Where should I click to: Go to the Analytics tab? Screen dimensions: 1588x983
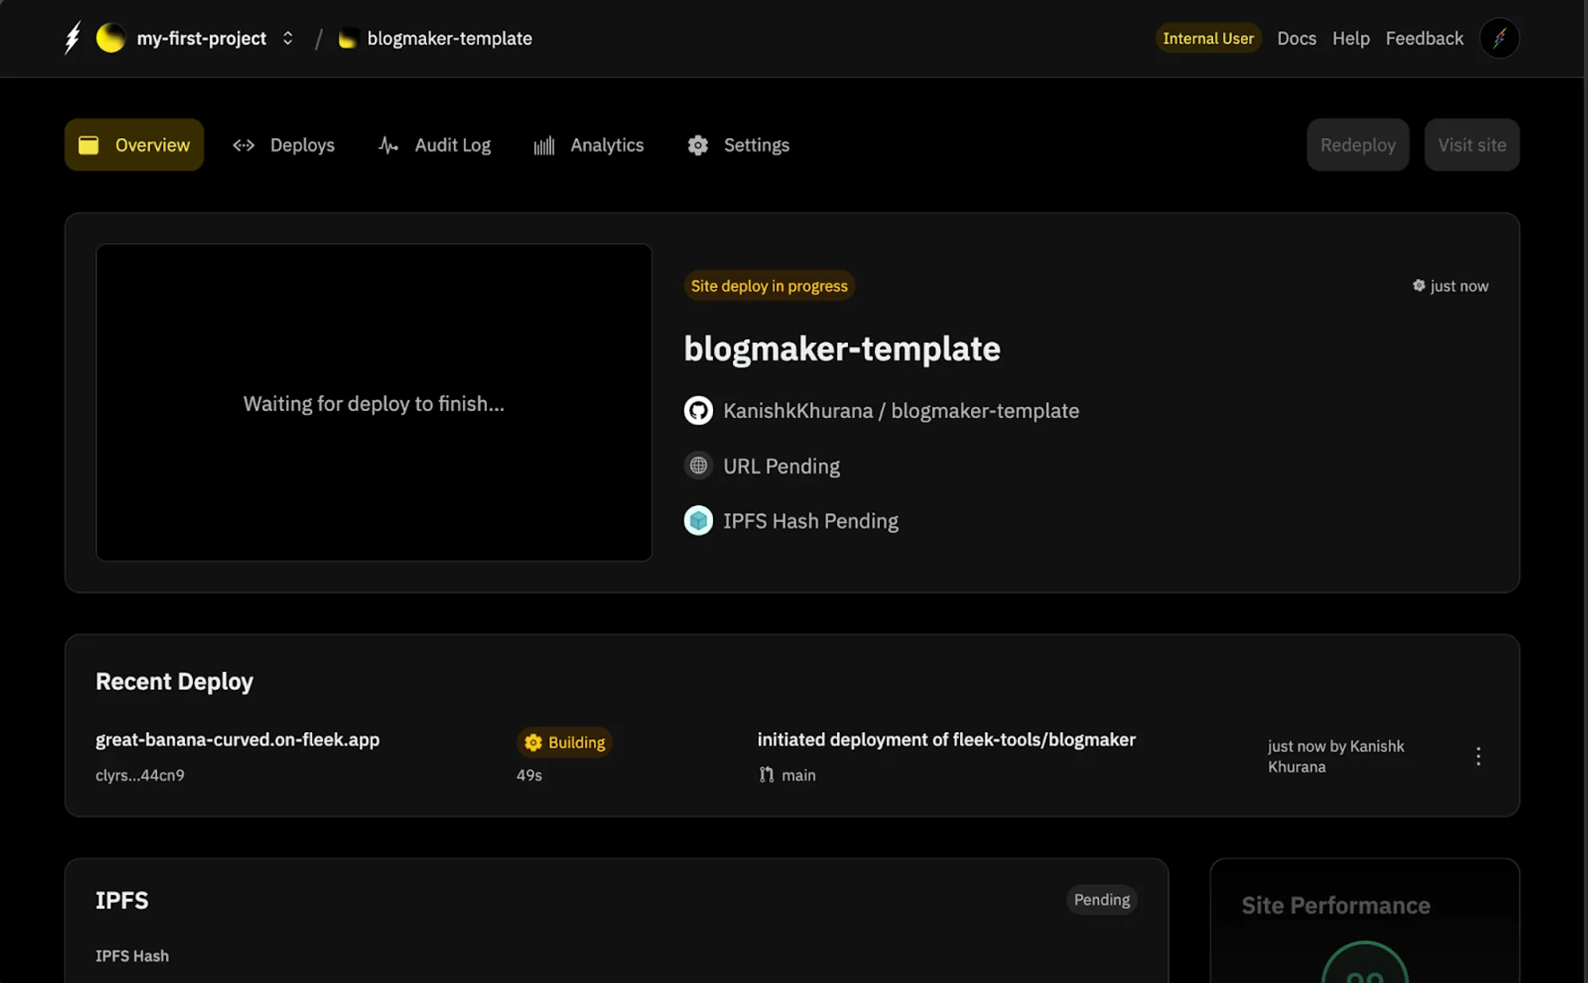[x=588, y=145]
